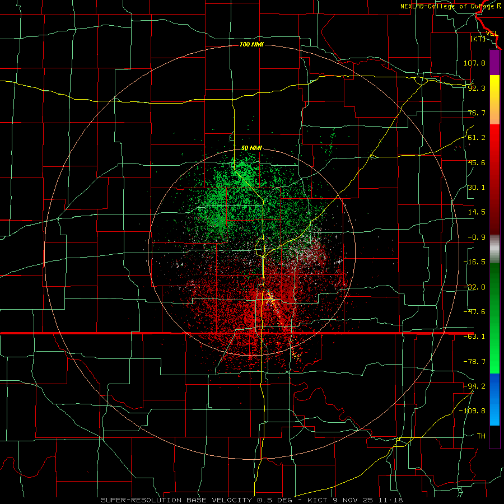The width and height of the screenshot is (504, 504).
Task: Click the gray near-zero color bar segment
Action: pyautogui.click(x=494, y=249)
